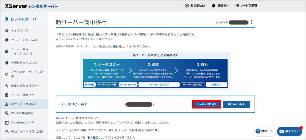Click the icon beside Whois初期値設定
This screenshot has height=140, width=306.
[x=7, y=113]
